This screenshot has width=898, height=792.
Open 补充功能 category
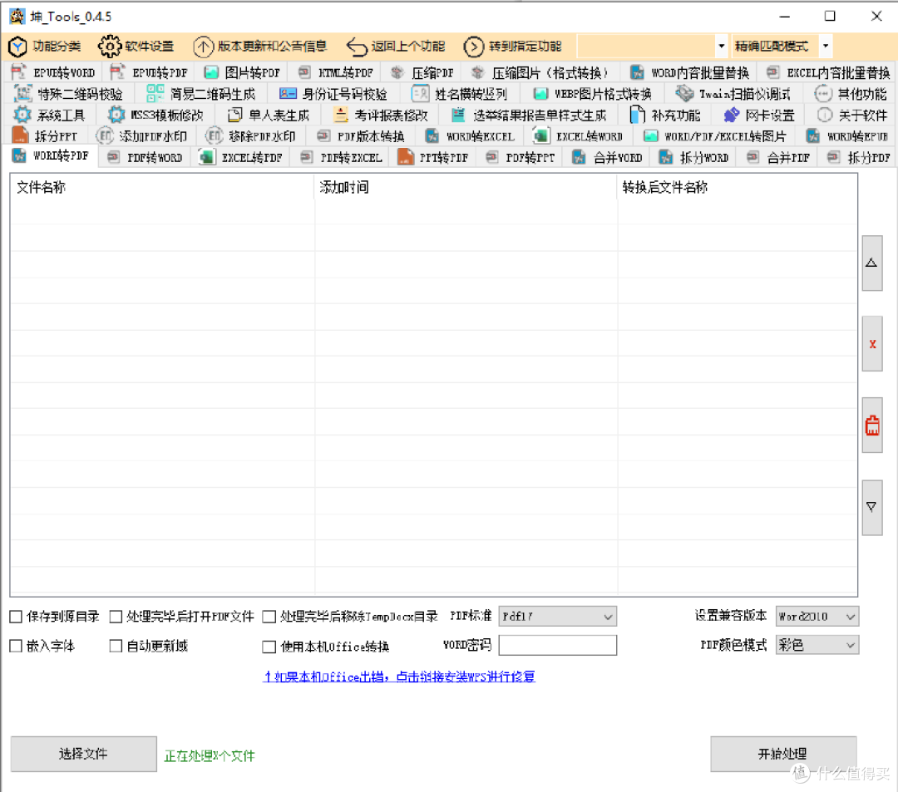665,115
